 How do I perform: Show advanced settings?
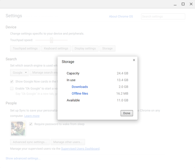23,158
